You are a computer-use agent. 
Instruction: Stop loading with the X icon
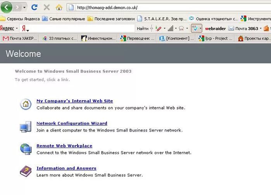click(47, 7)
